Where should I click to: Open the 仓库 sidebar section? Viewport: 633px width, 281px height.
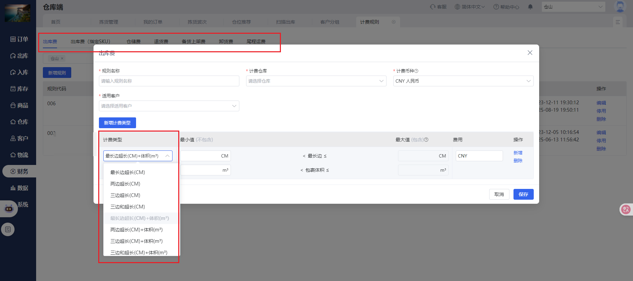(19, 122)
